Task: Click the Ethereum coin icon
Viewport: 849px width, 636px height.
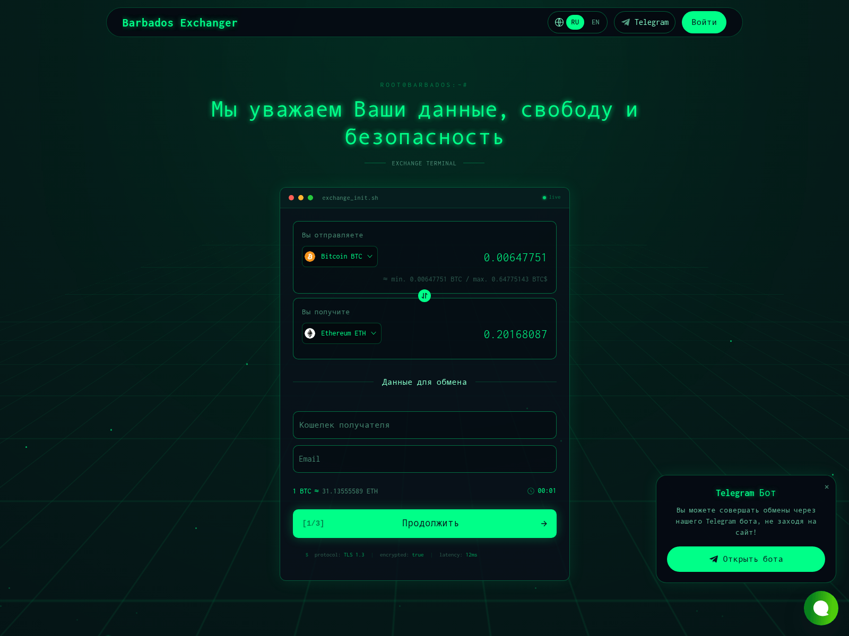Action: (310, 333)
